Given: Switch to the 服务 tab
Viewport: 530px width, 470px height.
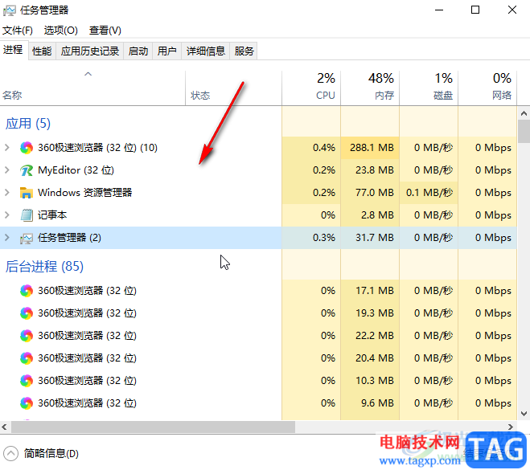Looking at the screenshot, I should pos(244,51).
